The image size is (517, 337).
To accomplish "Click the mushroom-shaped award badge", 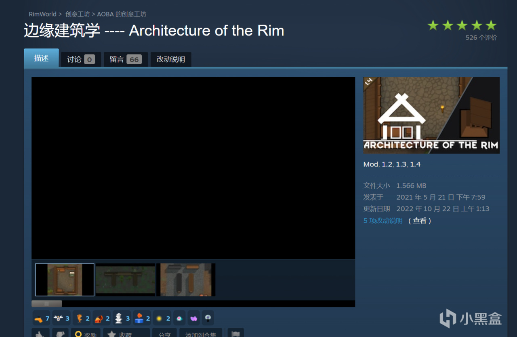I will (208, 318).
